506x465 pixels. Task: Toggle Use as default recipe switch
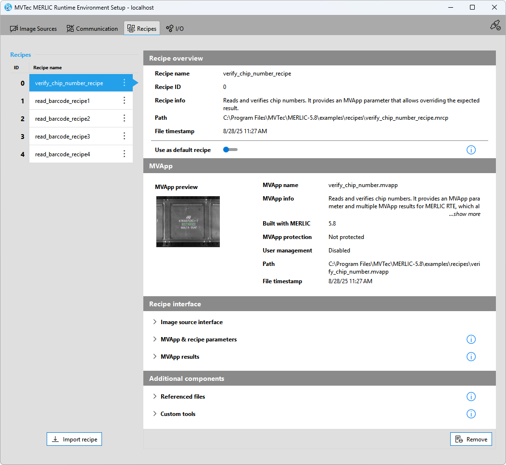(x=230, y=150)
